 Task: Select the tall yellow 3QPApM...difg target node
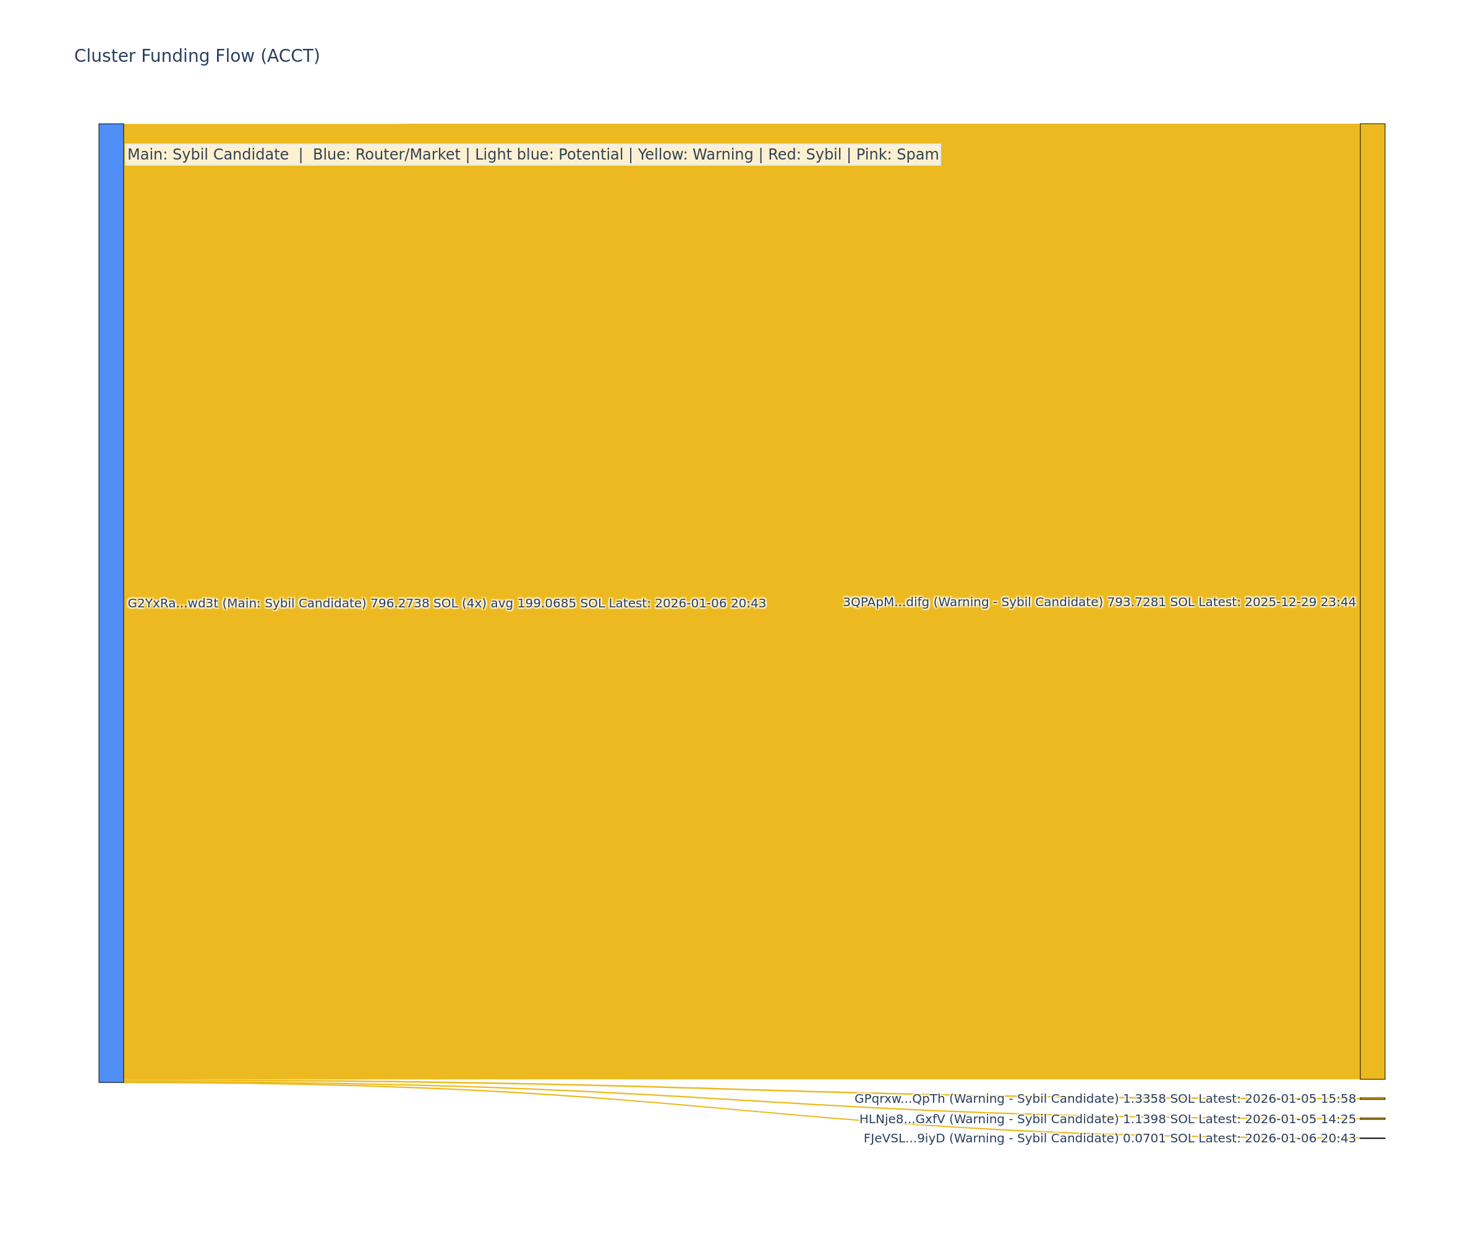click(x=1372, y=602)
